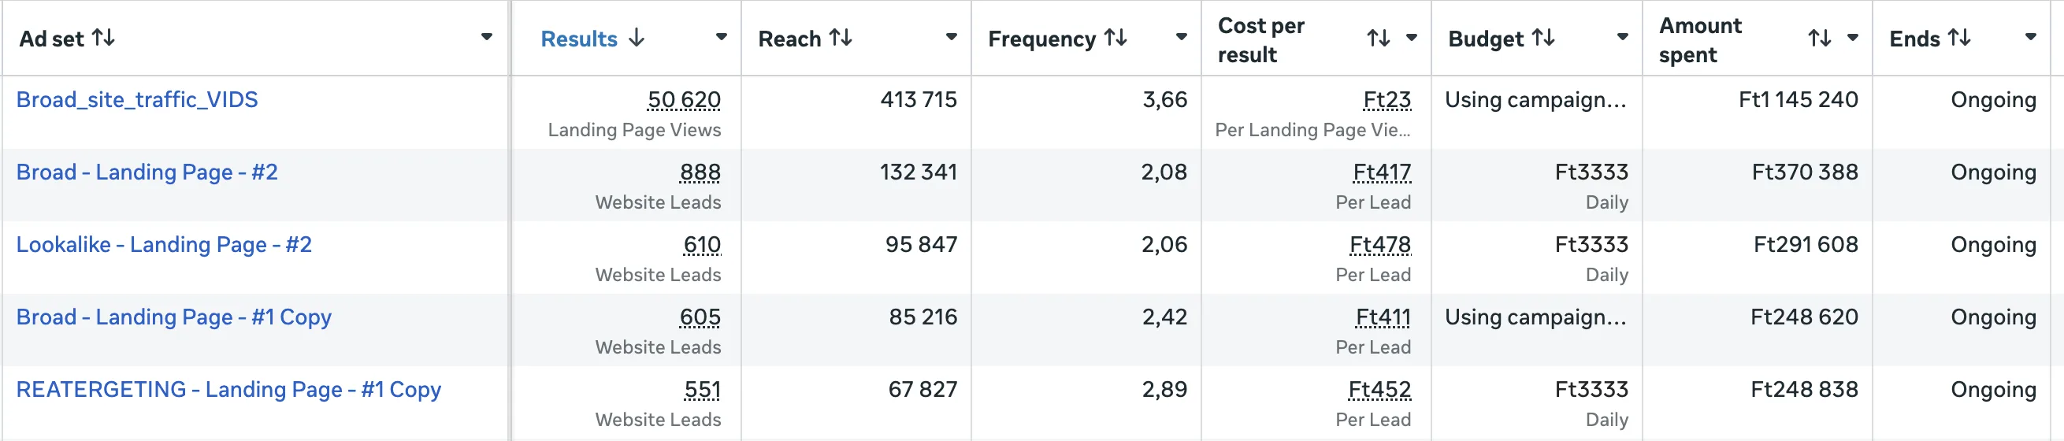Sort table by Reach arrows icon
2064x441 pixels.
tap(841, 38)
